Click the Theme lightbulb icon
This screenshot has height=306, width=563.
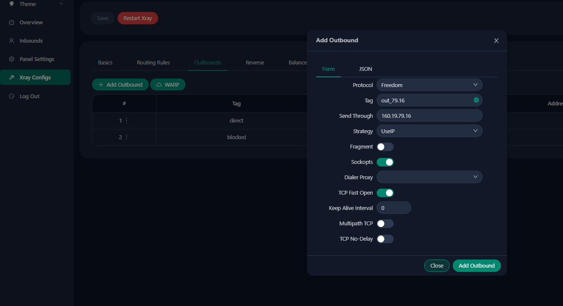point(12,4)
